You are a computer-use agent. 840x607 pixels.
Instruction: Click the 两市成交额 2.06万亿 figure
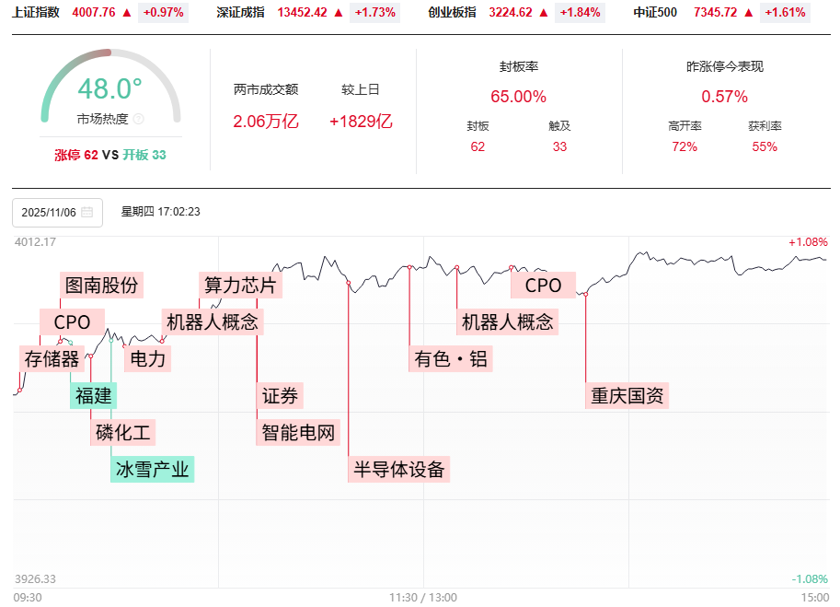click(x=268, y=121)
